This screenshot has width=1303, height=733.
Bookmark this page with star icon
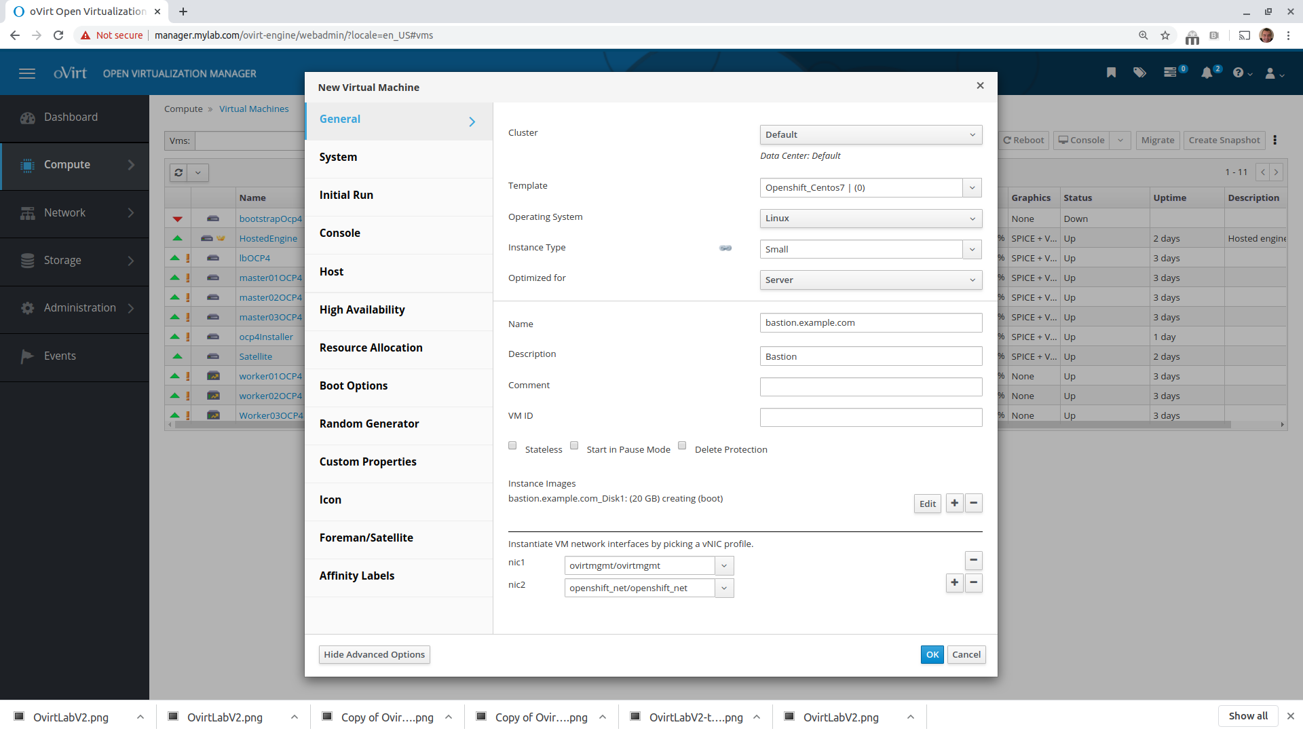[1165, 35]
